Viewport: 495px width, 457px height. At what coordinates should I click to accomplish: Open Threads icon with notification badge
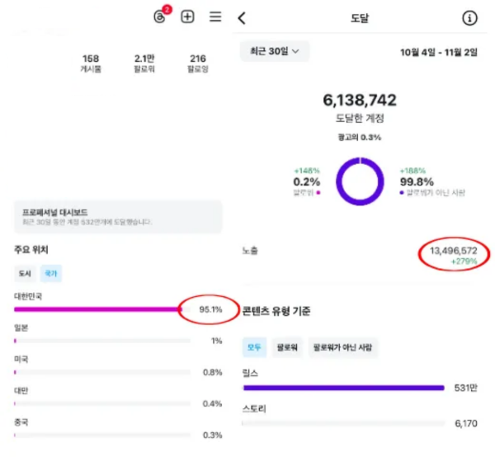click(162, 16)
